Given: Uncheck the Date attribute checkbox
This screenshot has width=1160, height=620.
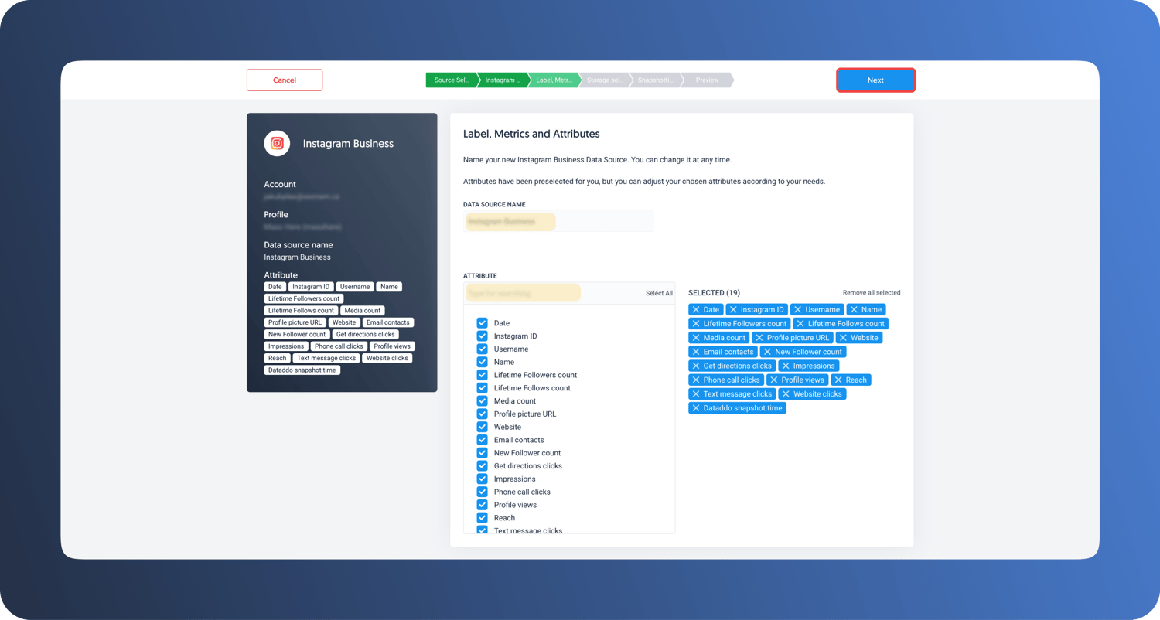Looking at the screenshot, I should [482, 323].
